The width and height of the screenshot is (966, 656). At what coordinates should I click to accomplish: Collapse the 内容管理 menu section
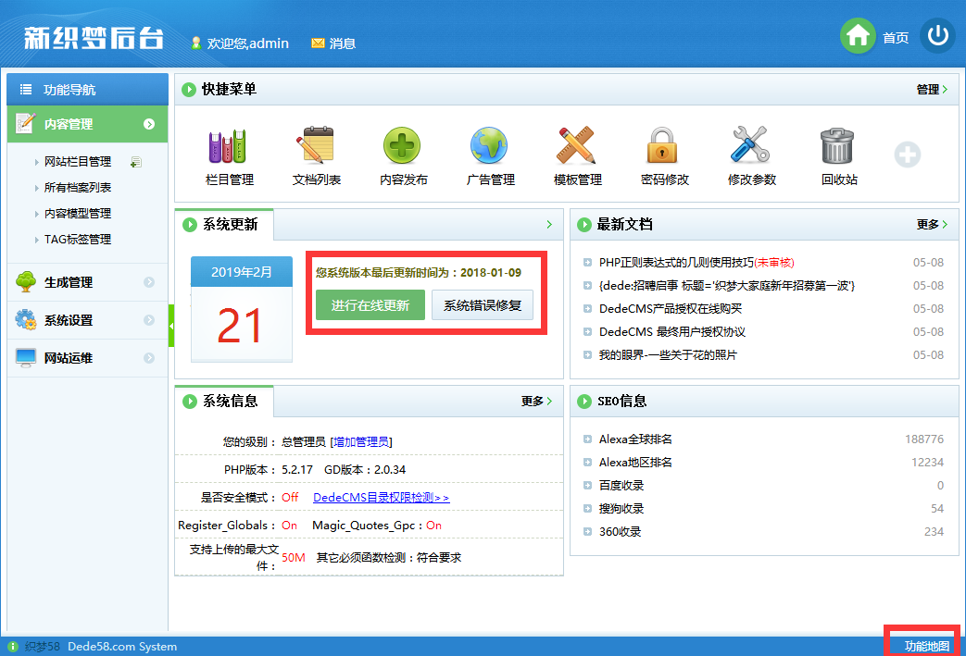pos(87,124)
